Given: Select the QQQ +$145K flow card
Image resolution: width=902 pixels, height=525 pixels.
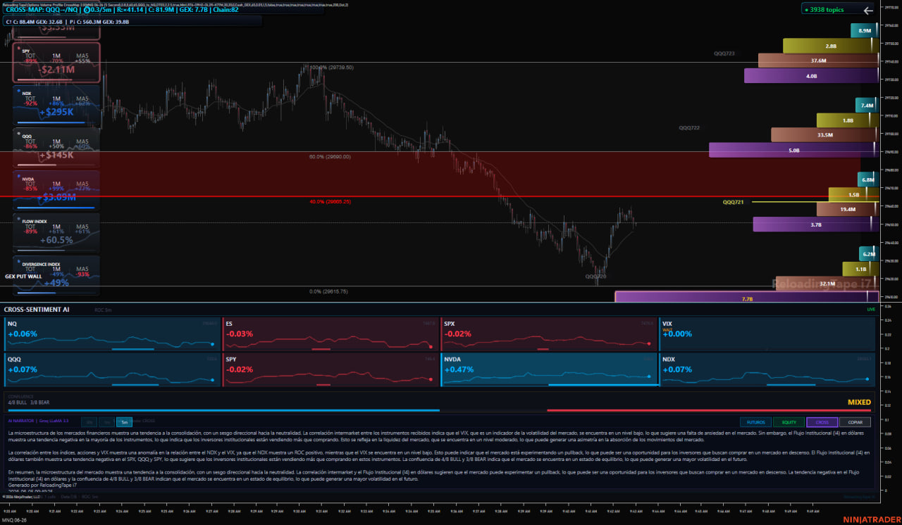Looking at the screenshot, I should point(56,148).
